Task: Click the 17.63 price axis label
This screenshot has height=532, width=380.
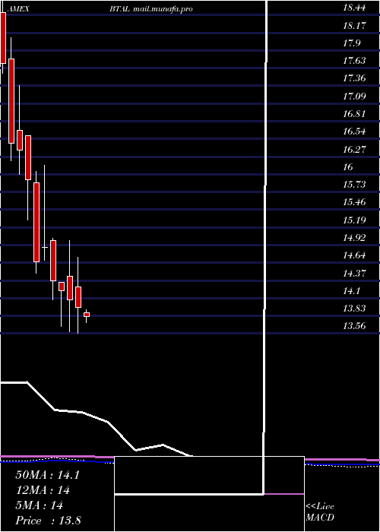Action: point(354,60)
